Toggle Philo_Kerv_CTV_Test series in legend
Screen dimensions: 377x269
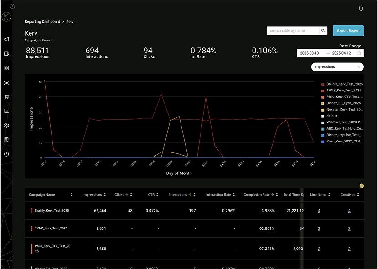(342, 96)
